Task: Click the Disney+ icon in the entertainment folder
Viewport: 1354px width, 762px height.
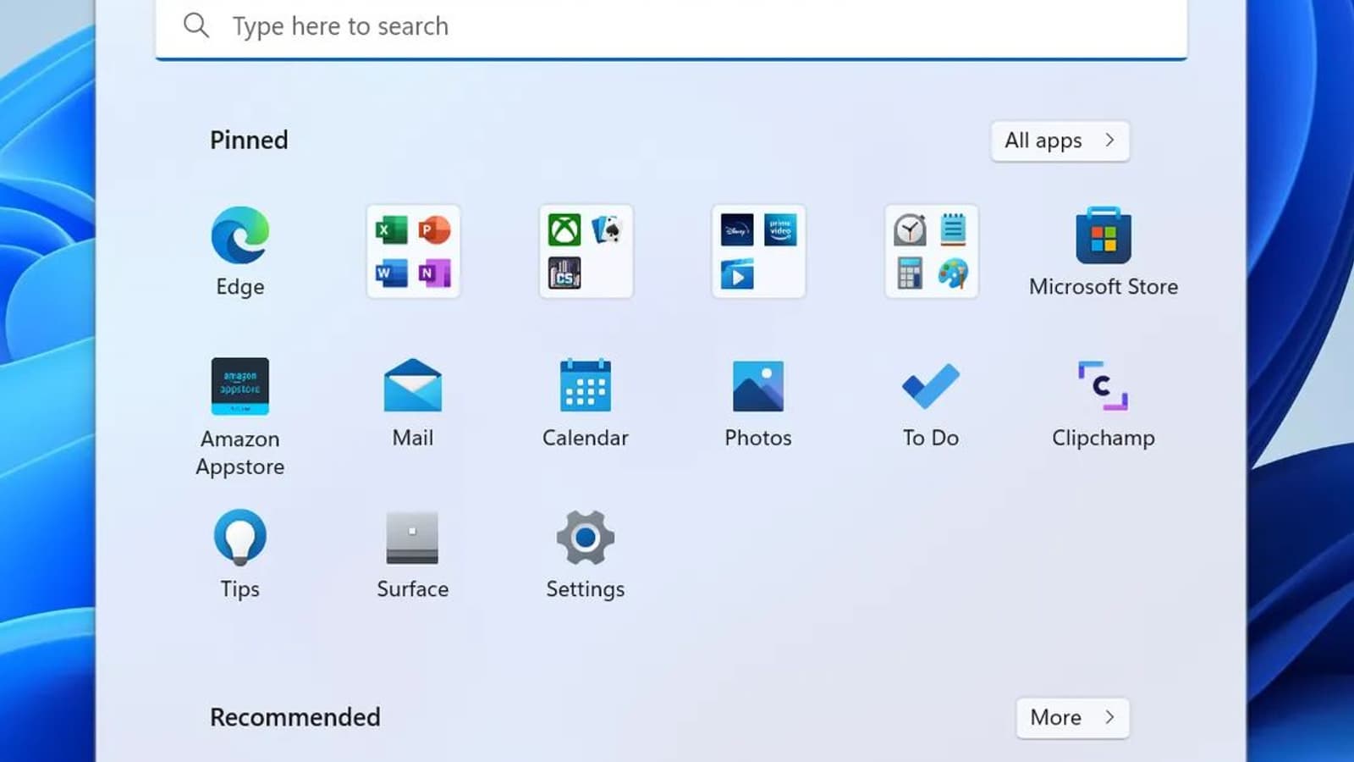Action: pyautogui.click(x=737, y=229)
